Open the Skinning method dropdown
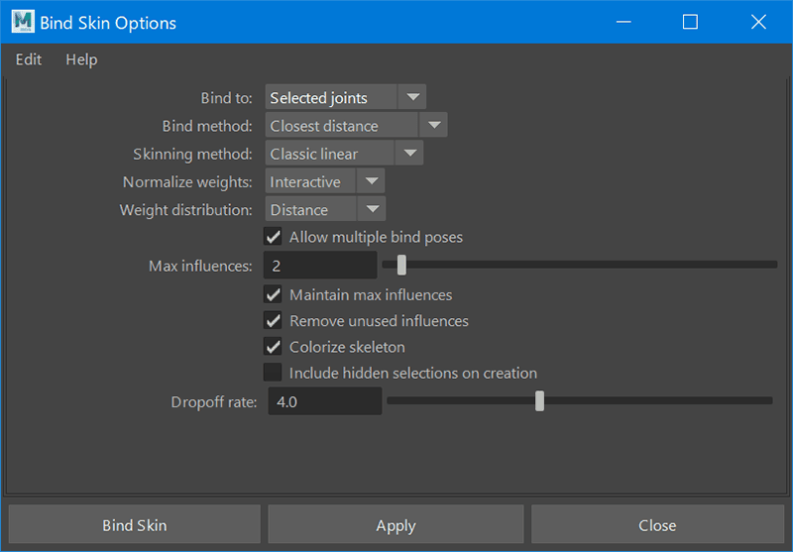Screen dimensions: 793x552 tap(344, 154)
